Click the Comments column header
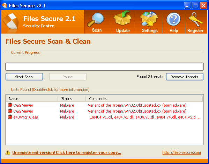 [144, 99]
